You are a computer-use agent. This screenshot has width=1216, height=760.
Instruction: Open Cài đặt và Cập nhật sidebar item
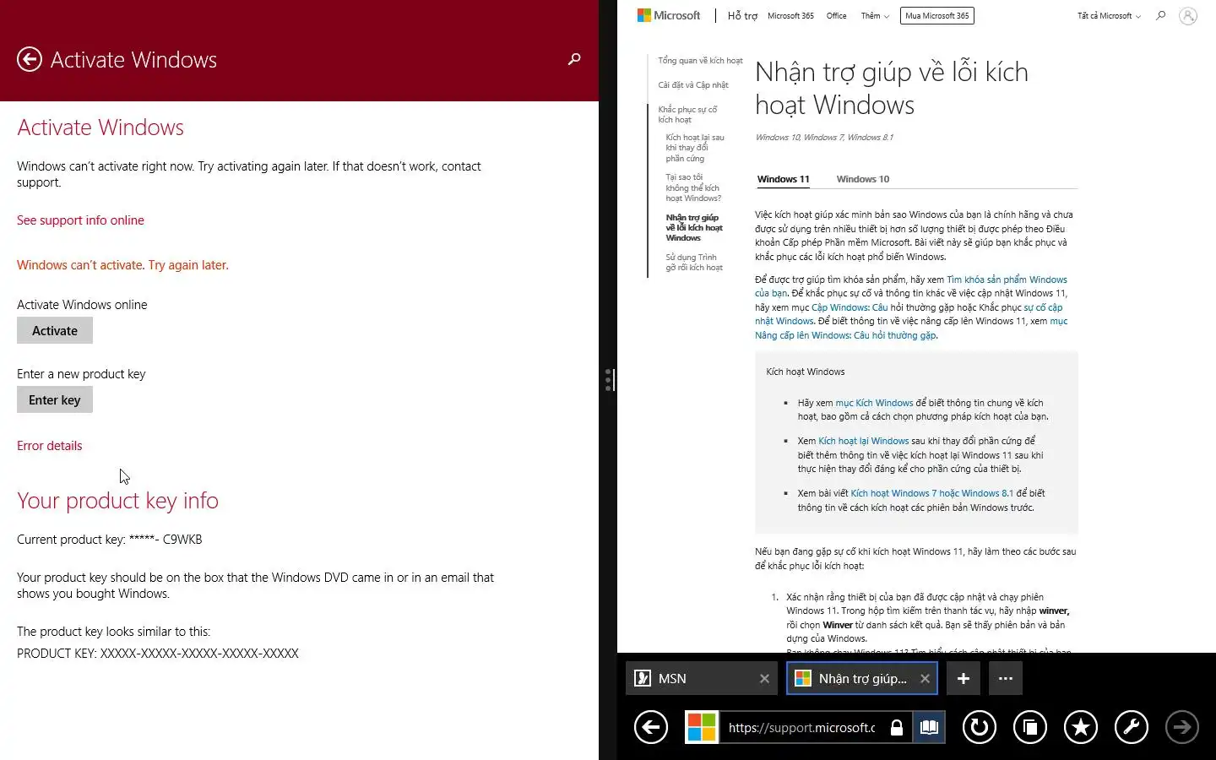click(692, 85)
